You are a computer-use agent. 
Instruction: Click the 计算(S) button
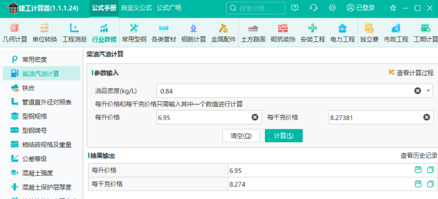284,135
